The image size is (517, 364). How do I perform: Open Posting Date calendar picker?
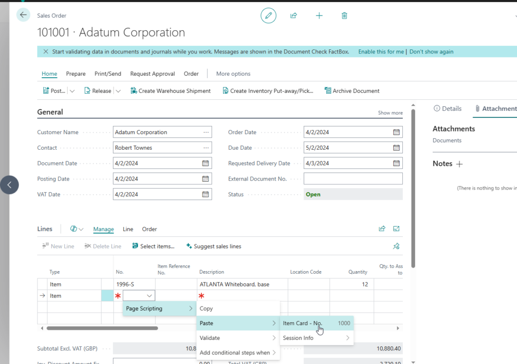[x=205, y=178]
